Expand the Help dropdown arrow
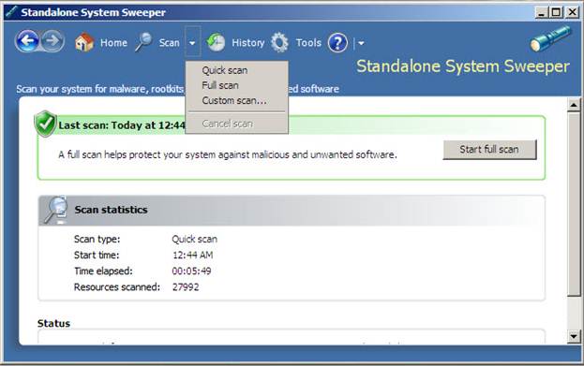The image size is (584, 366). 361,43
